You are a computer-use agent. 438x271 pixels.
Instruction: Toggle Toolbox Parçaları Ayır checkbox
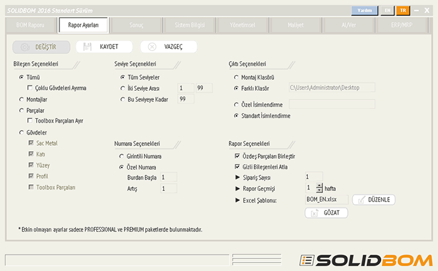pyautogui.click(x=29, y=120)
